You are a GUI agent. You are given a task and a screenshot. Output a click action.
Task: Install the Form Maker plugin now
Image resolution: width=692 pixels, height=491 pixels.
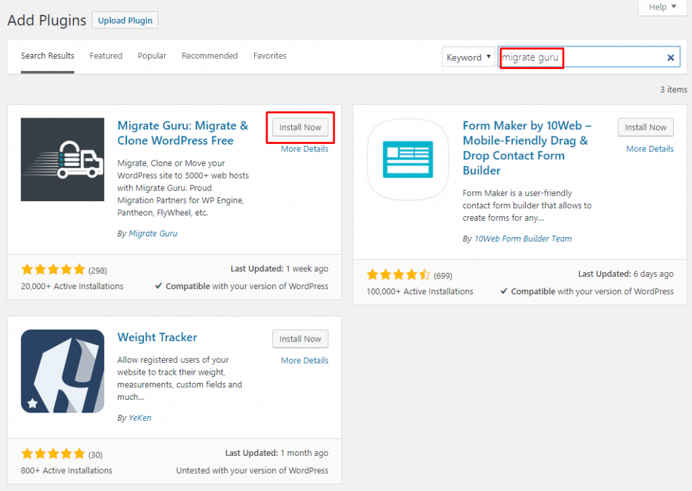[x=645, y=127]
